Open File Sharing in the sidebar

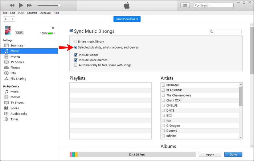click(18, 79)
